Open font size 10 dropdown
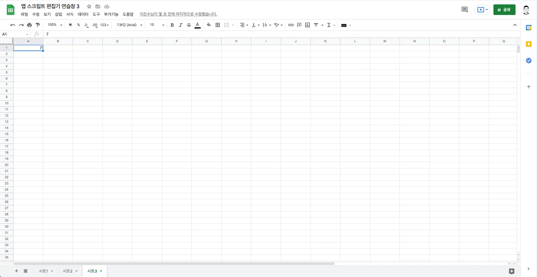The height and width of the screenshot is (277, 537). (x=157, y=25)
